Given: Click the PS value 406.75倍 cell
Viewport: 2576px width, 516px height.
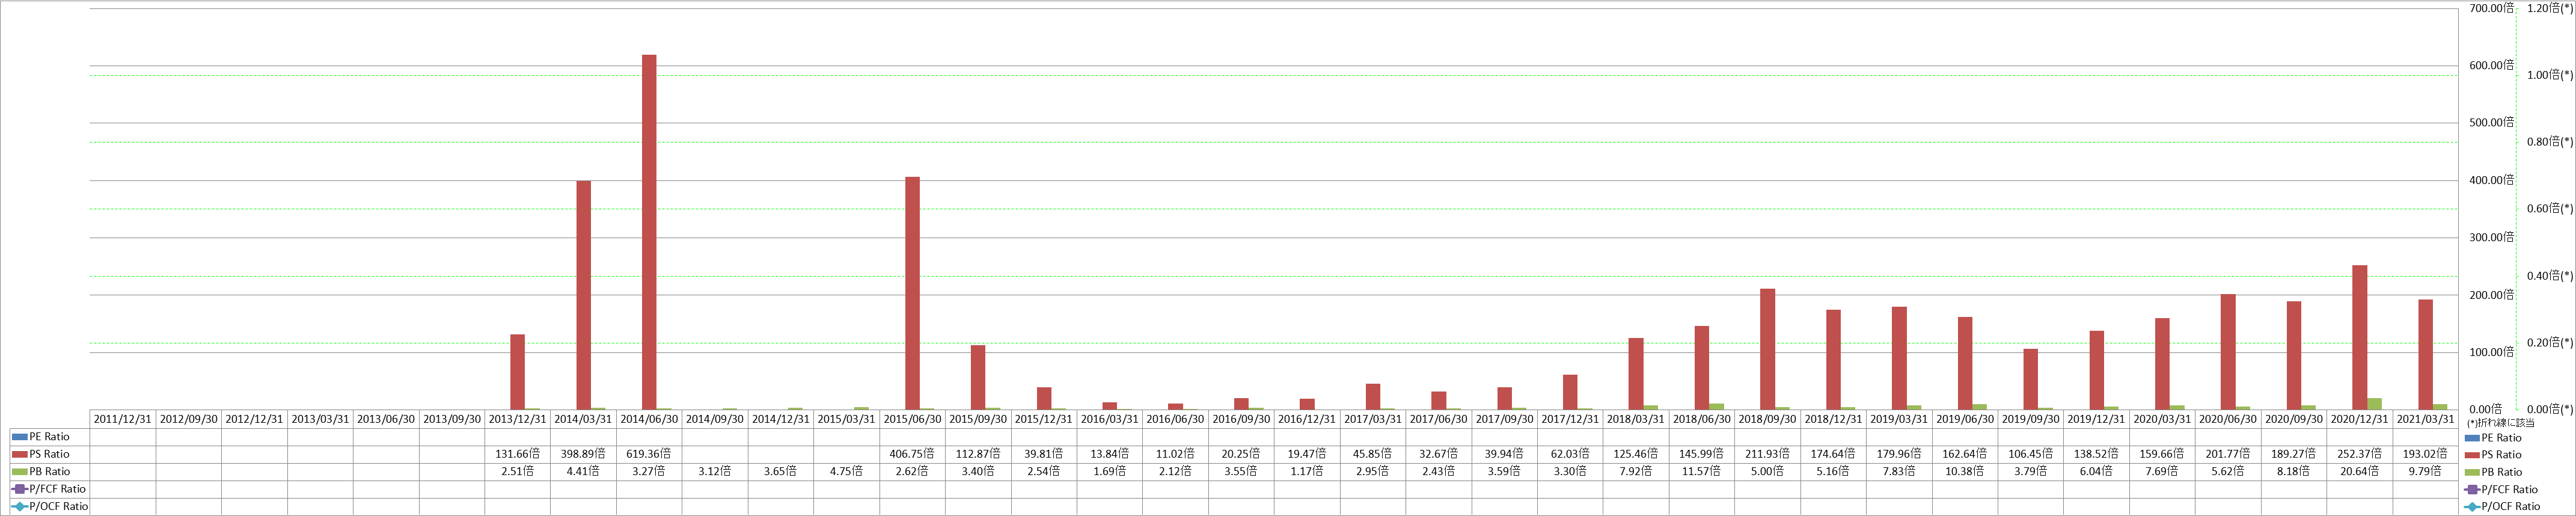Looking at the screenshot, I should click(913, 454).
